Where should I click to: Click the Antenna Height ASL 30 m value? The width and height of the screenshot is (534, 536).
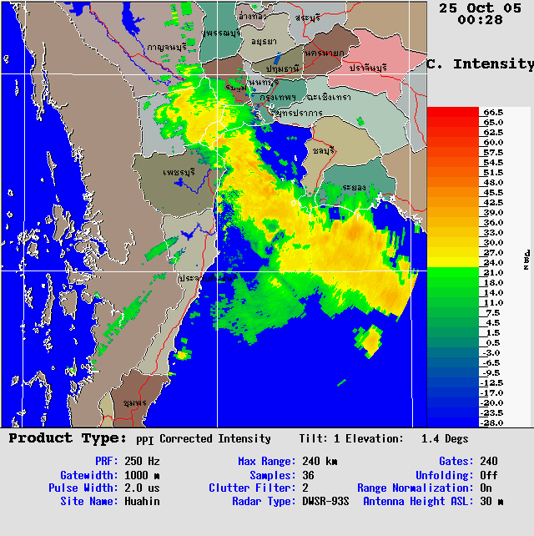pyautogui.click(x=493, y=501)
